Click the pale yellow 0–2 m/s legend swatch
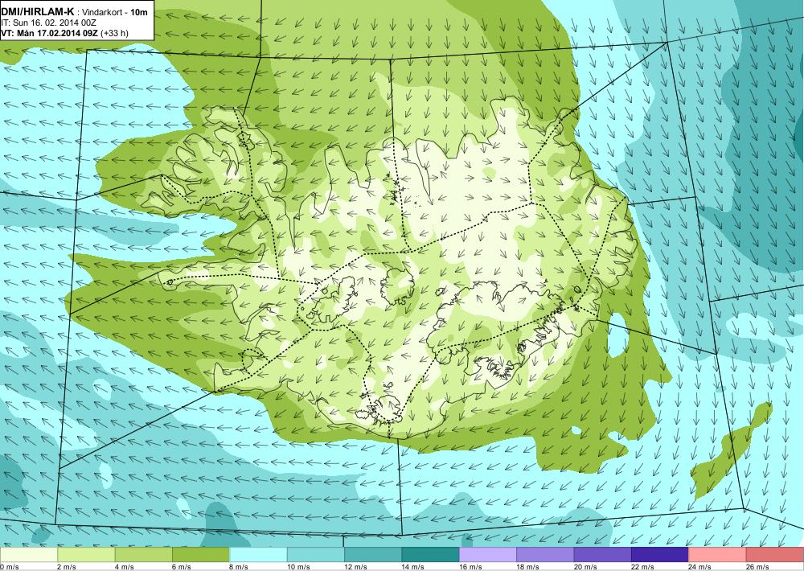 (x=29, y=555)
